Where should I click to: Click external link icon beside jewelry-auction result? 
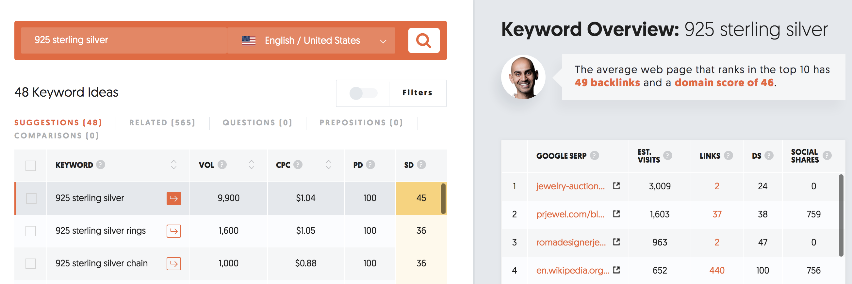click(616, 185)
